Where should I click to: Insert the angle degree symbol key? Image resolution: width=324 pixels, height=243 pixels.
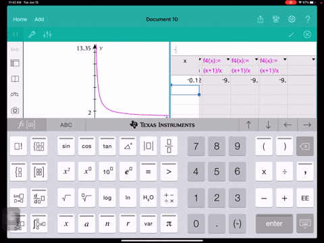click(128, 146)
